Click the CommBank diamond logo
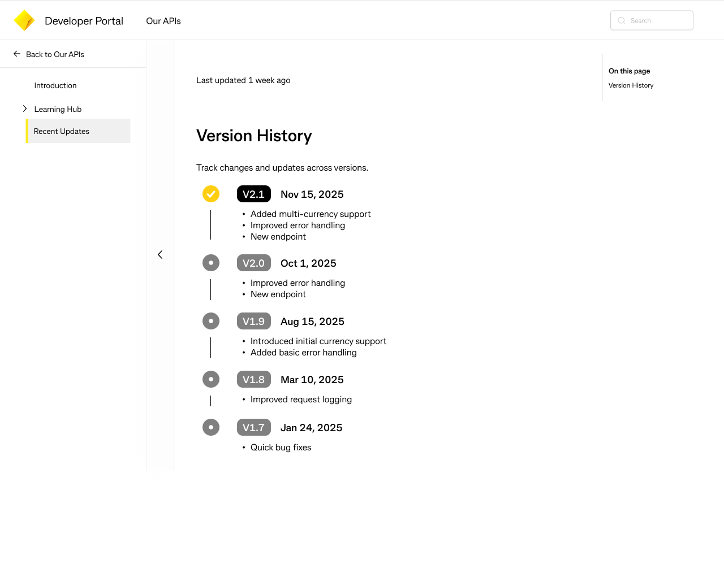724x586 pixels. pyautogui.click(x=24, y=20)
